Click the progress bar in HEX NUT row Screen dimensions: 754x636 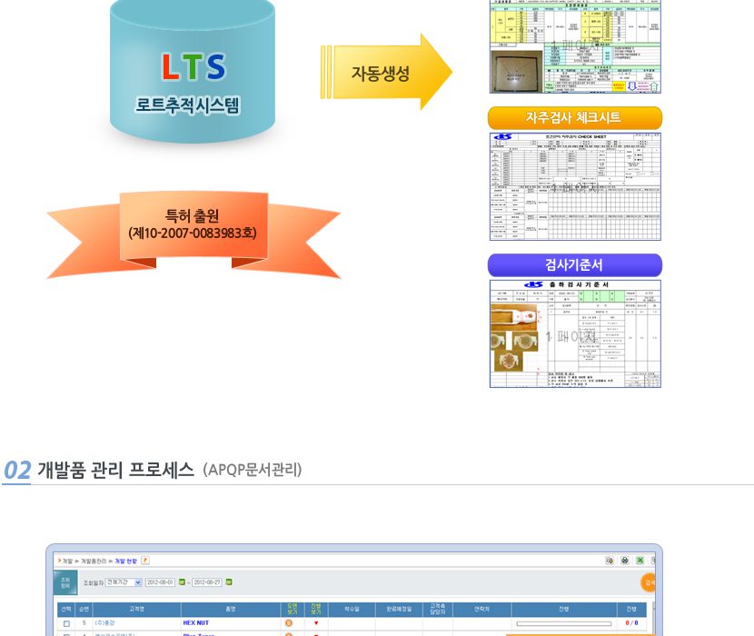(561, 624)
